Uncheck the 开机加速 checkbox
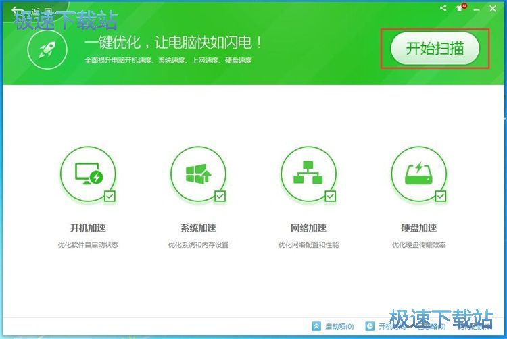507x339 pixels. coord(110,197)
